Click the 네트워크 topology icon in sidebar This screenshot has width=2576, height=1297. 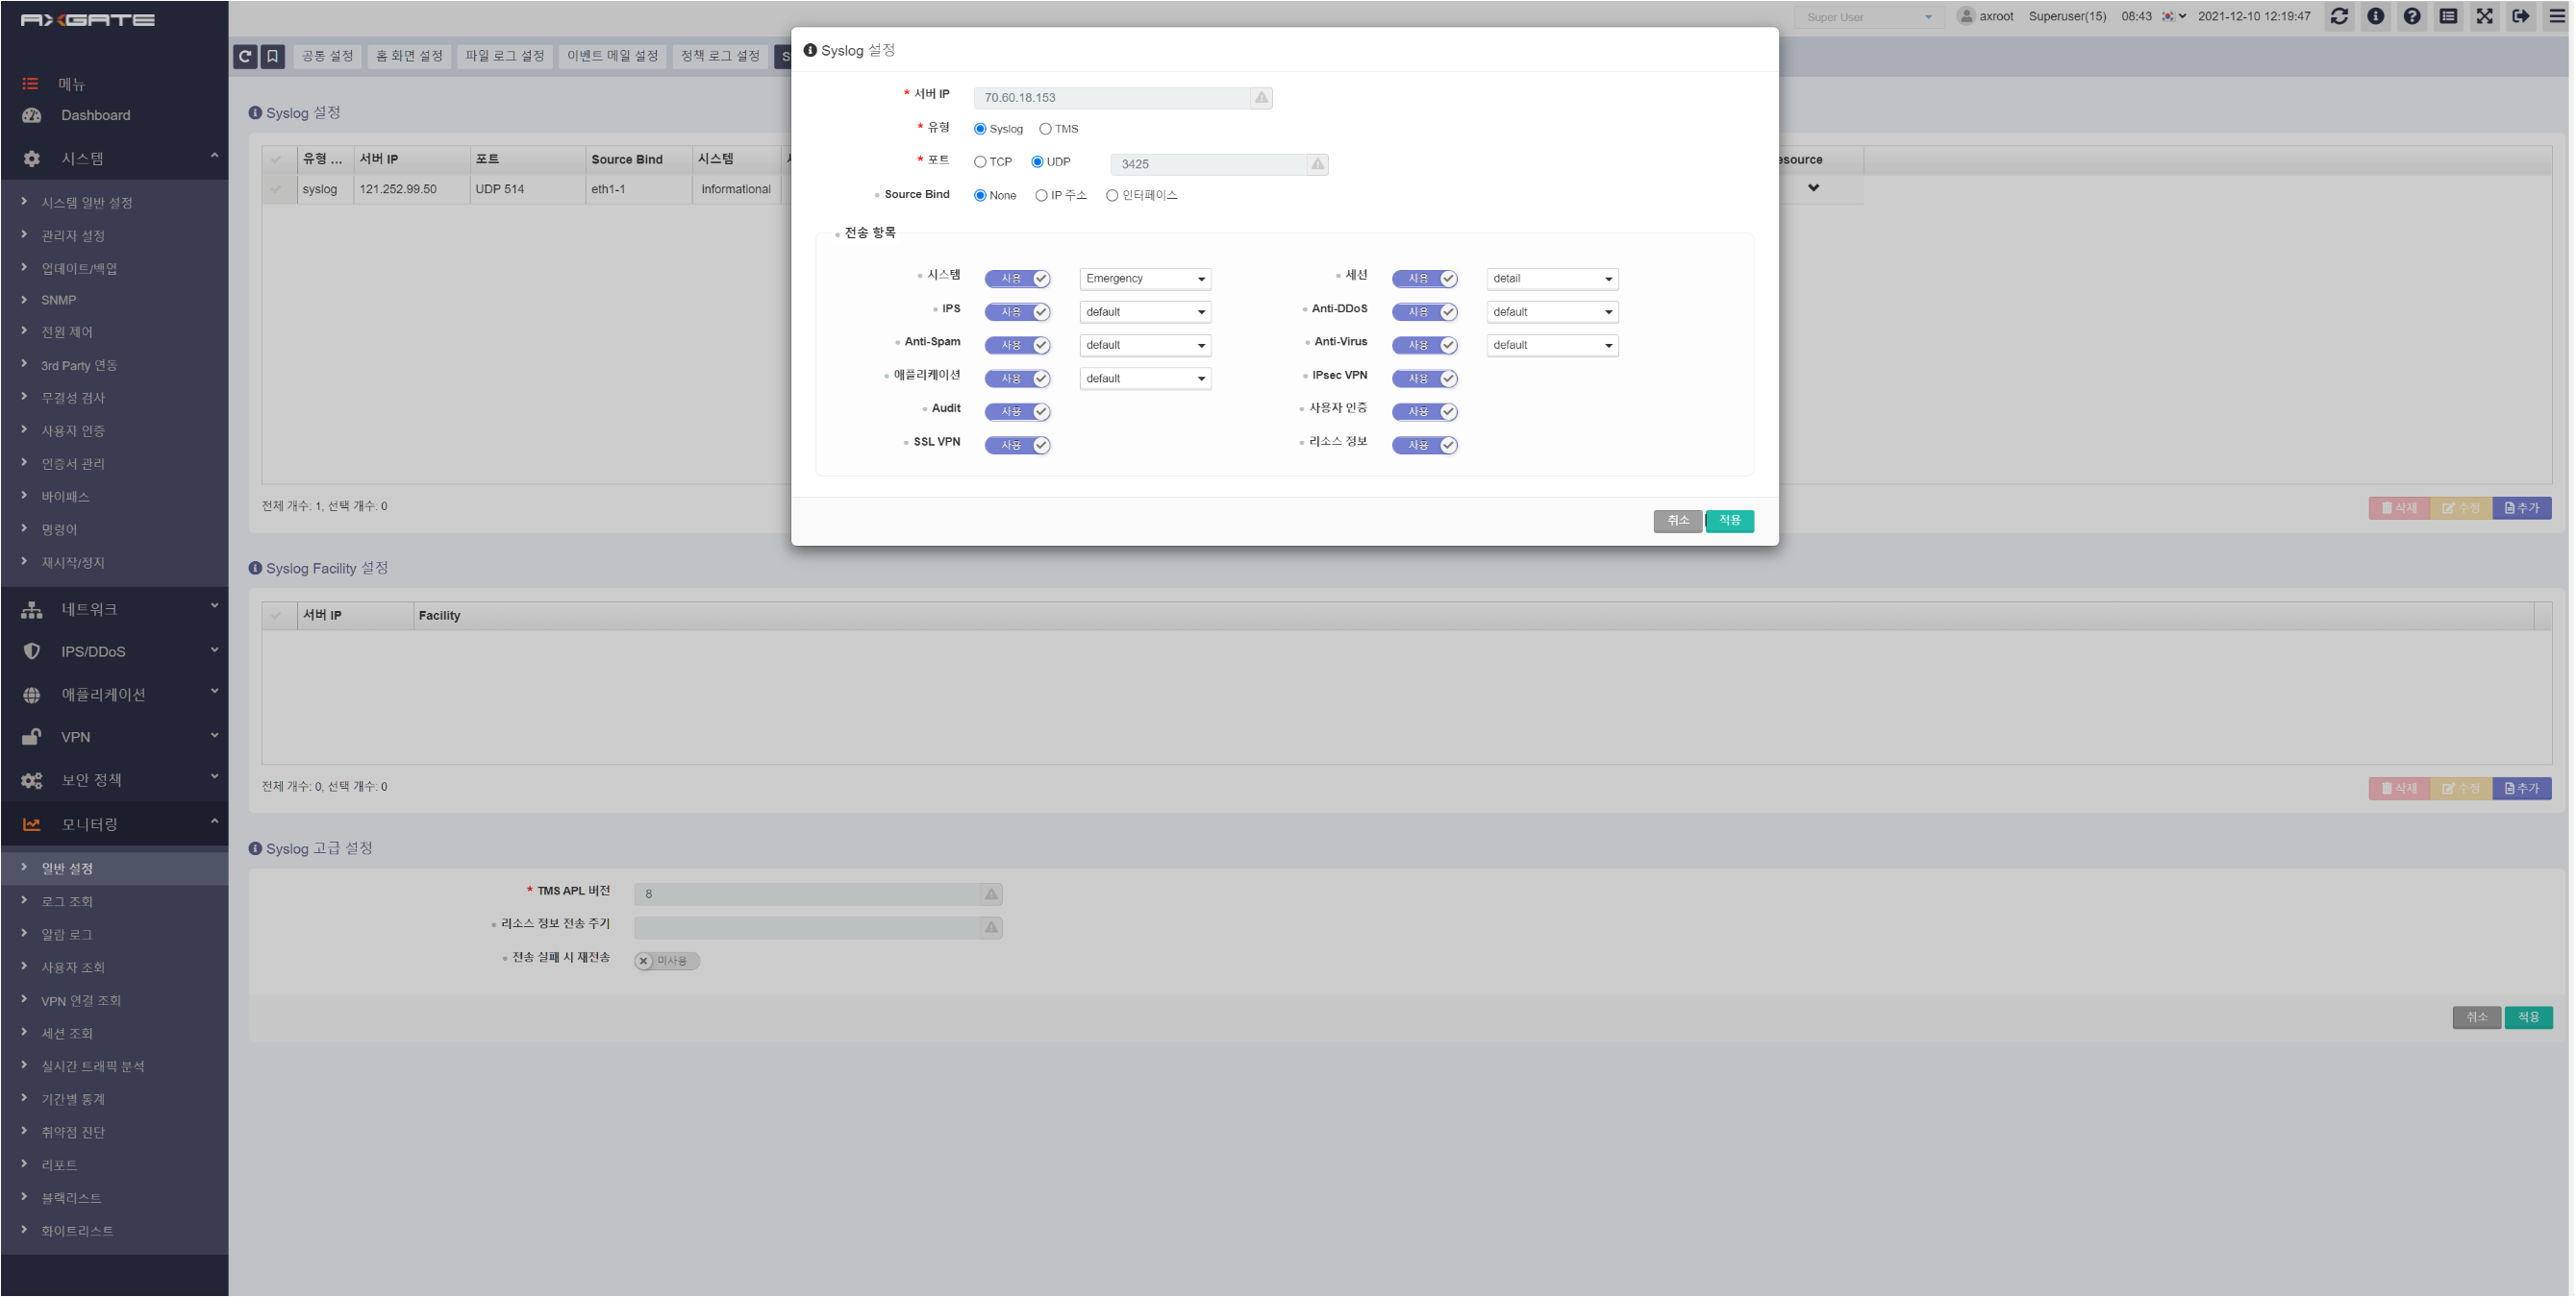32,609
